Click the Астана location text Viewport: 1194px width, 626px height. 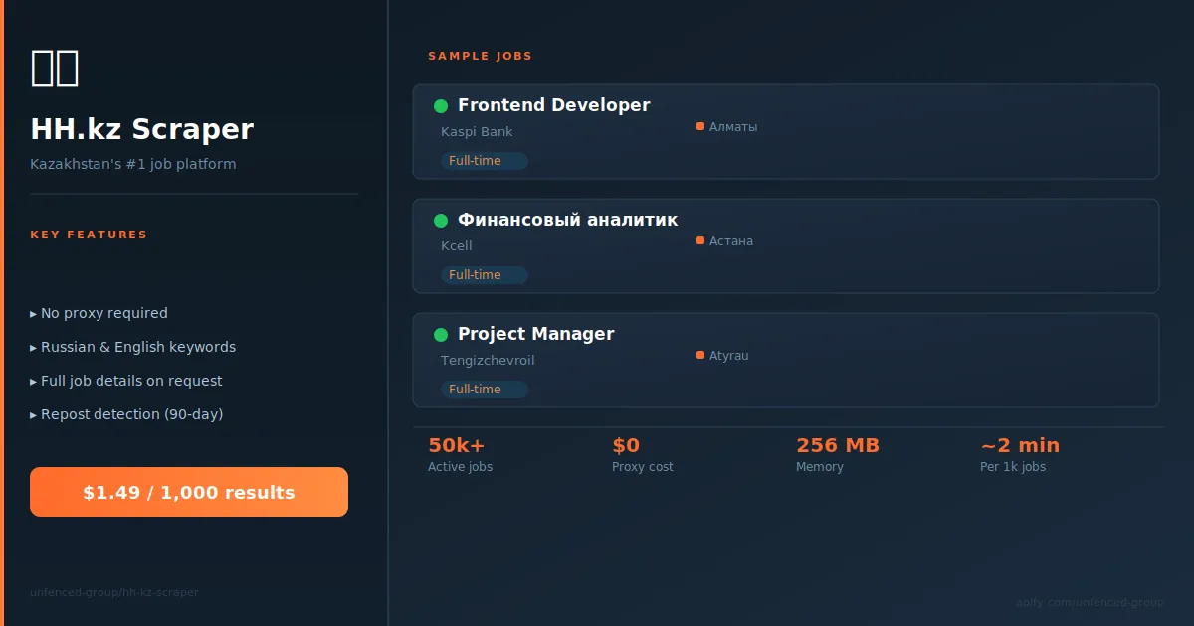tap(731, 241)
